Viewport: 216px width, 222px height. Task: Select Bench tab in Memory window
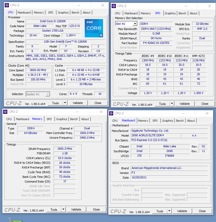74,119
